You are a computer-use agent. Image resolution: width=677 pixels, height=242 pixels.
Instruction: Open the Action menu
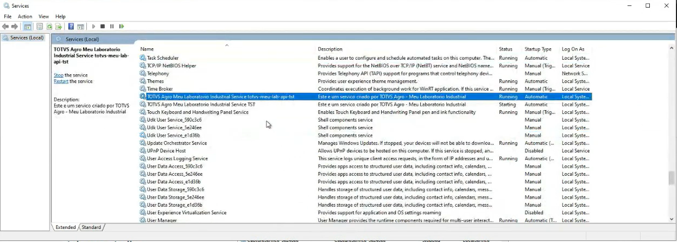25,16
